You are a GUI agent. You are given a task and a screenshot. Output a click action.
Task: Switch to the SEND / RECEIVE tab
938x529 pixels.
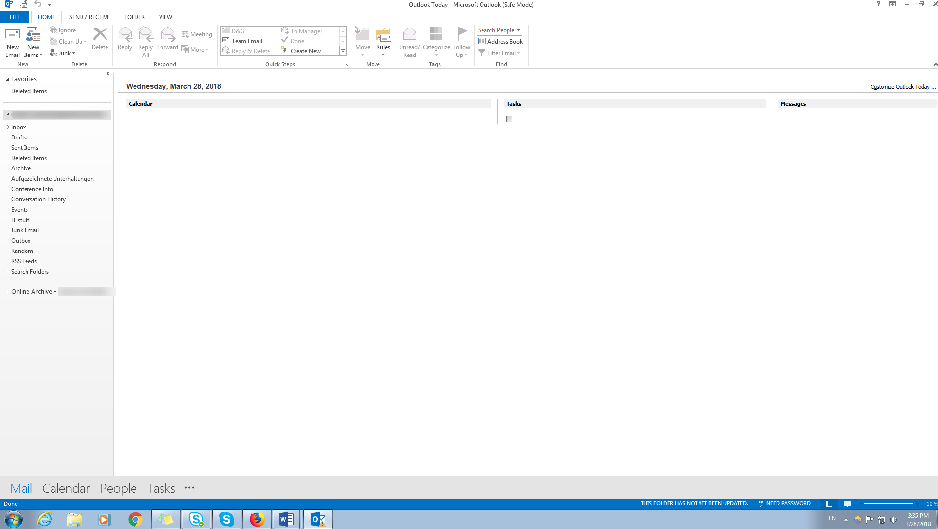89,17
